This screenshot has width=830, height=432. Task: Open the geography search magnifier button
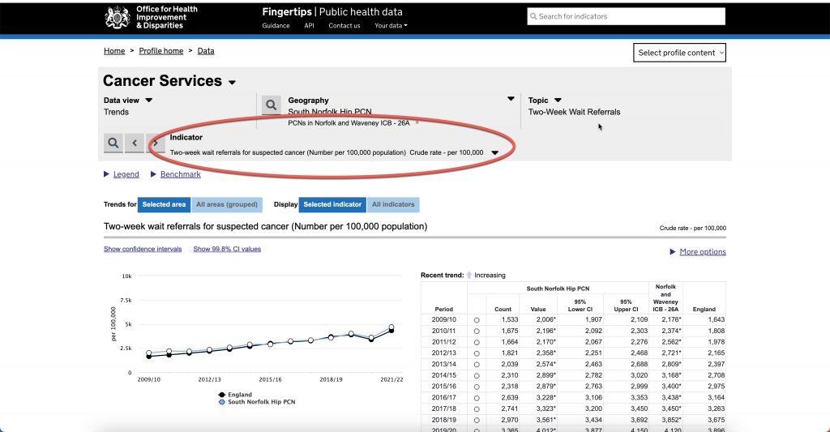pos(271,105)
